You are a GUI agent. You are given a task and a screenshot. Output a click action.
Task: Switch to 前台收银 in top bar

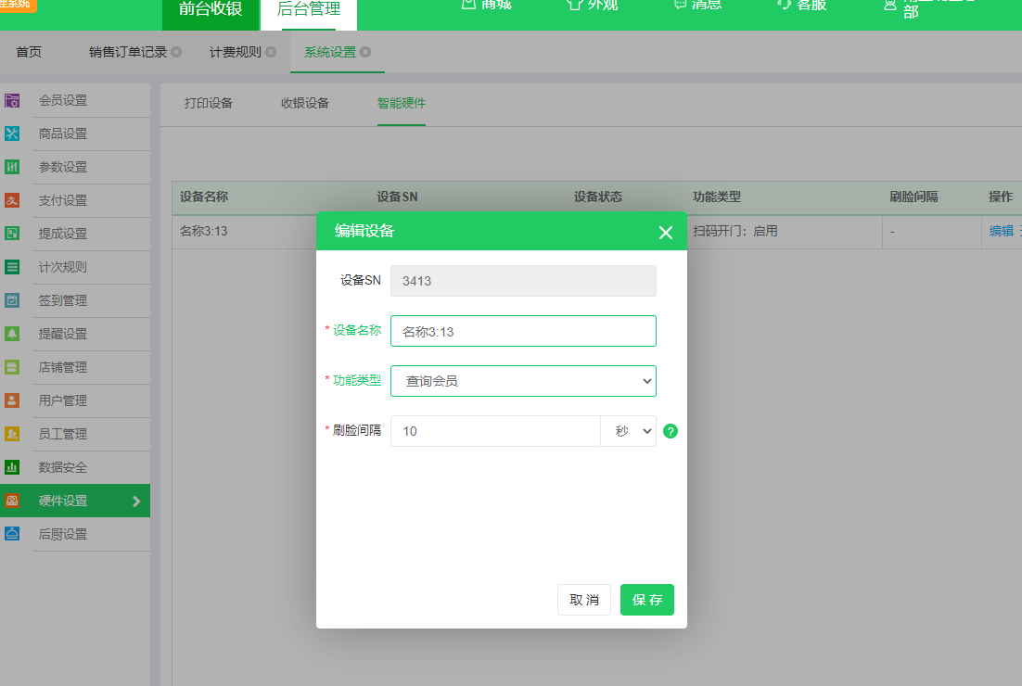click(x=211, y=9)
